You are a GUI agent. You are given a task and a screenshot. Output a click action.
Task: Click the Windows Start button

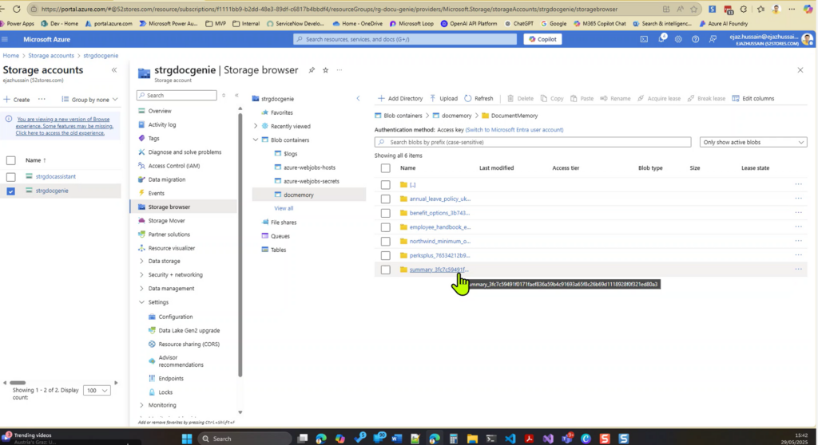tap(187, 439)
